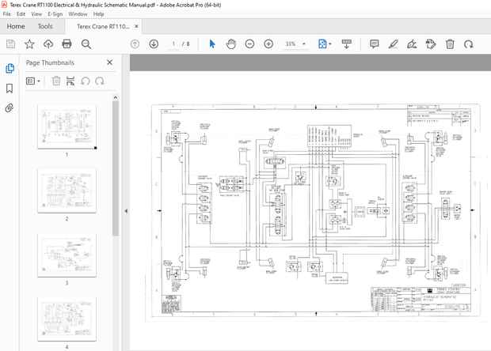The image size is (491, 351).
Task: Rotate counterclockwise in thumbnails panel
Action: pyautogui.click(x=86, y=81)
